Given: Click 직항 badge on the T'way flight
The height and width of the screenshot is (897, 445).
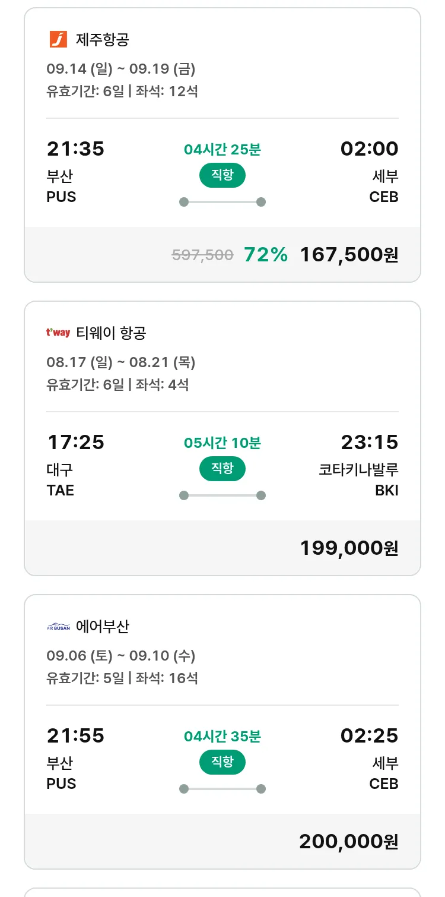Looking at the screenshot, I should pyautogui.click(x=222, y=469).
